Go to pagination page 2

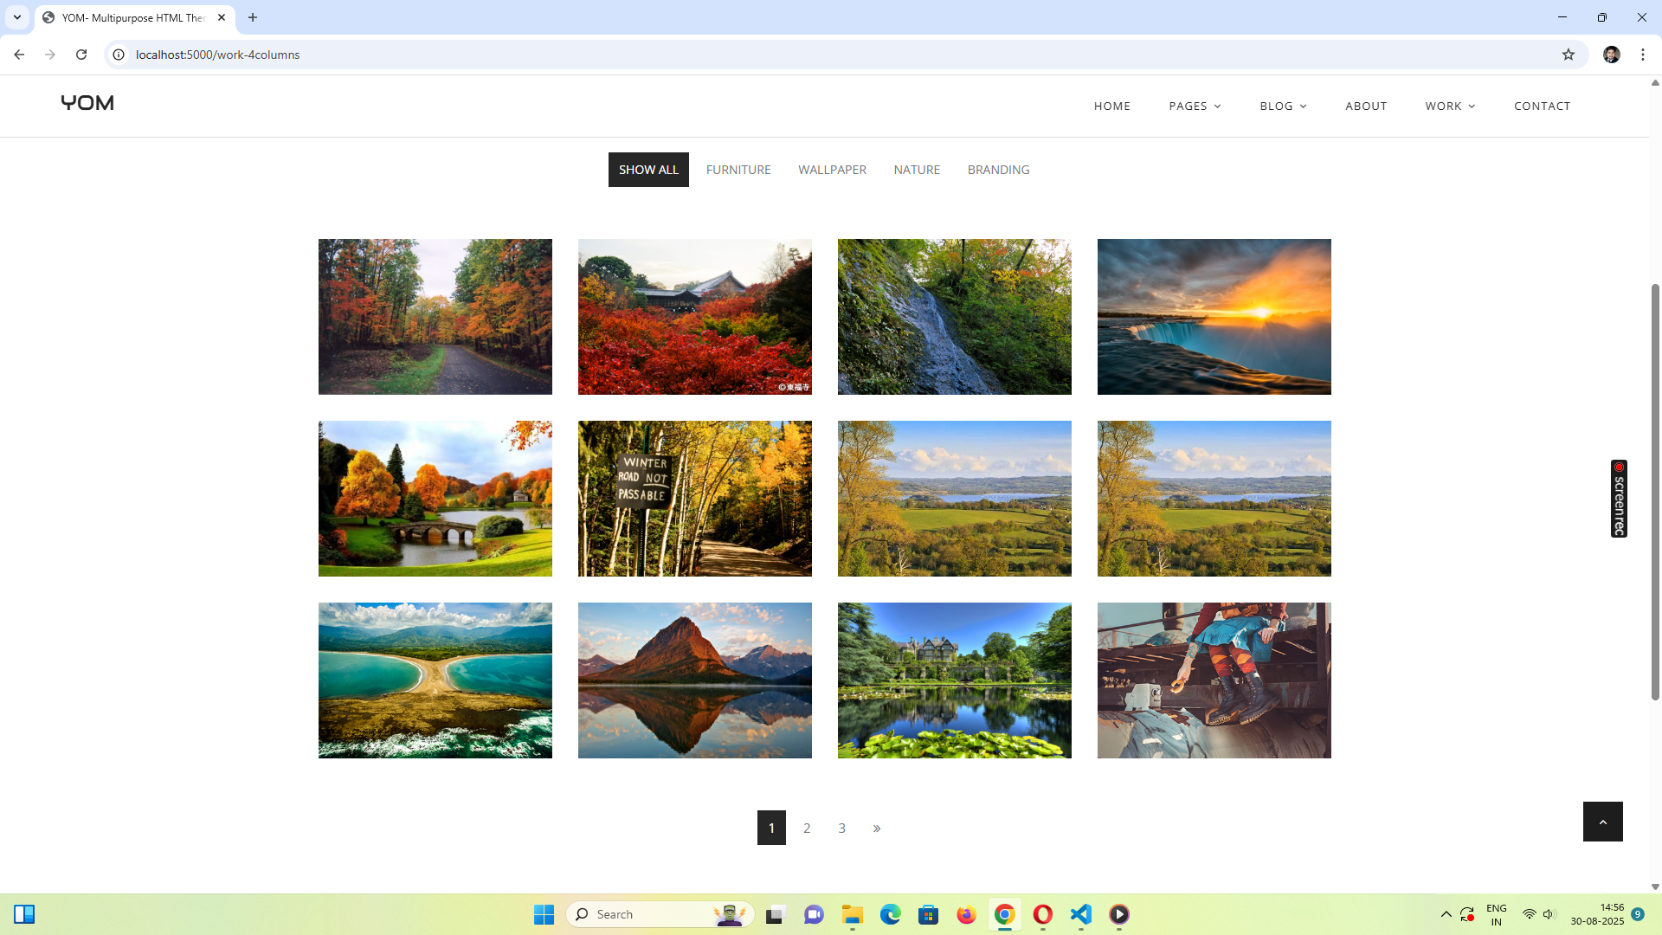(x=807, y=828)
